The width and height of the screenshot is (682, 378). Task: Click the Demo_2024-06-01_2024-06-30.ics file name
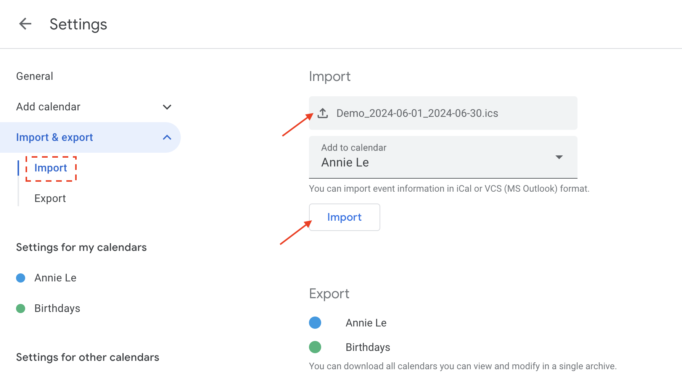pos(417,113)
